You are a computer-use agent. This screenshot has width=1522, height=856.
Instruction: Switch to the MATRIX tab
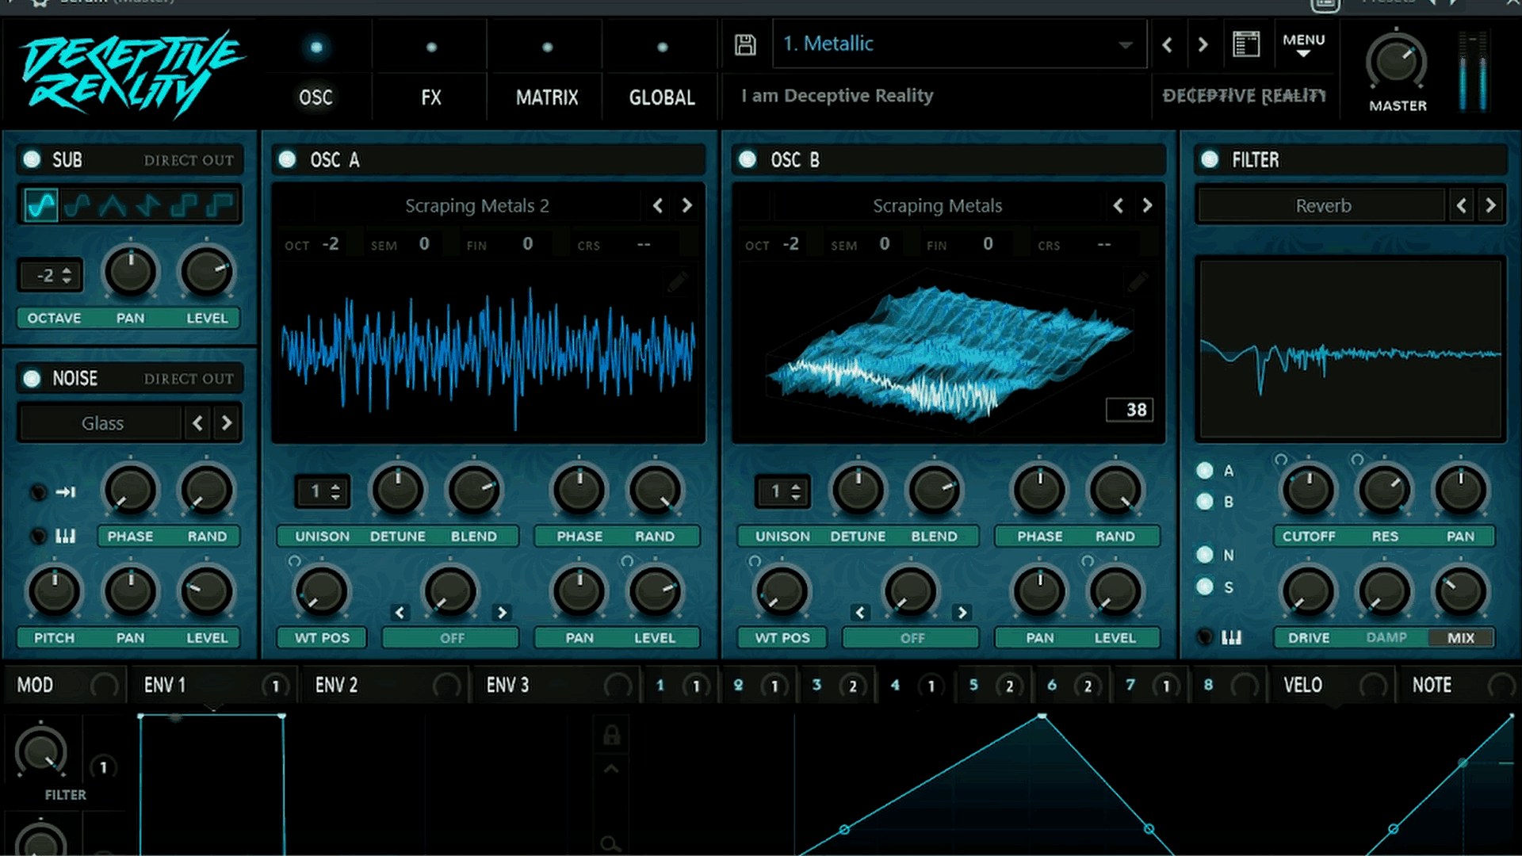pyautogui.click(x=545, y=97)
